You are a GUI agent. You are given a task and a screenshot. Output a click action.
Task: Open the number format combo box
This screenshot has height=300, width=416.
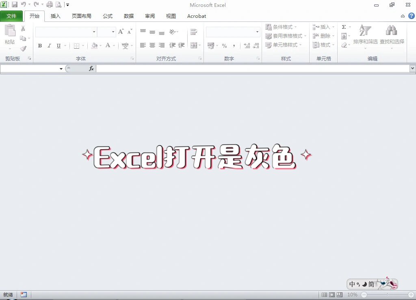[x=233, y=32]
